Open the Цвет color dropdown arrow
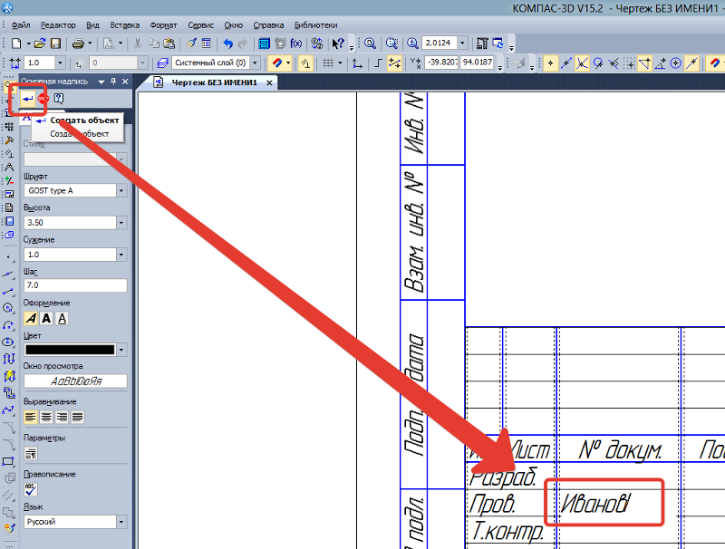 (121, 350)
